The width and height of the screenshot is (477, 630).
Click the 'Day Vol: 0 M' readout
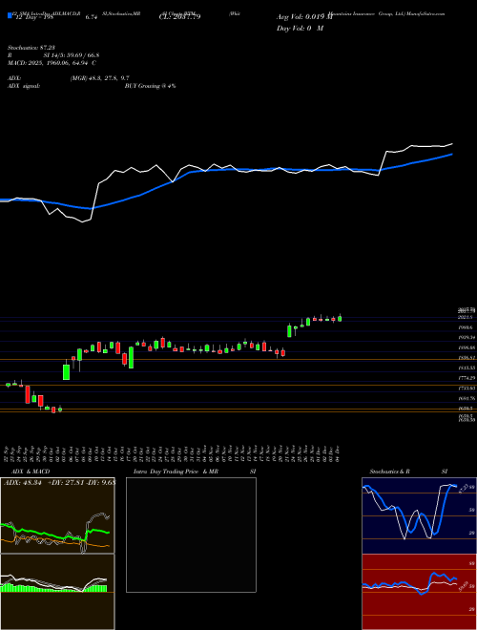(300, 29)
